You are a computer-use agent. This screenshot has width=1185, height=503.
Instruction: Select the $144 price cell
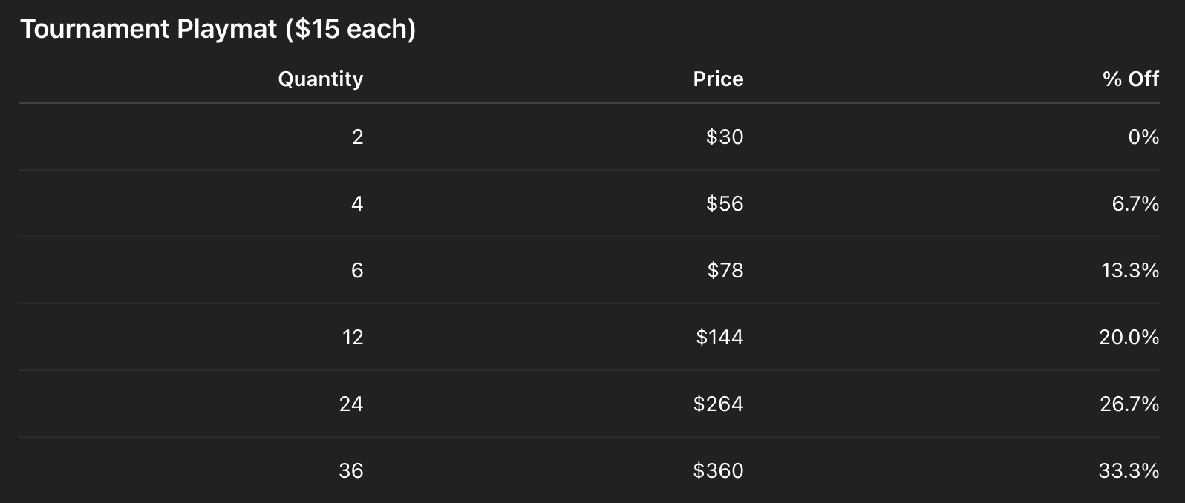coord(719,337)
